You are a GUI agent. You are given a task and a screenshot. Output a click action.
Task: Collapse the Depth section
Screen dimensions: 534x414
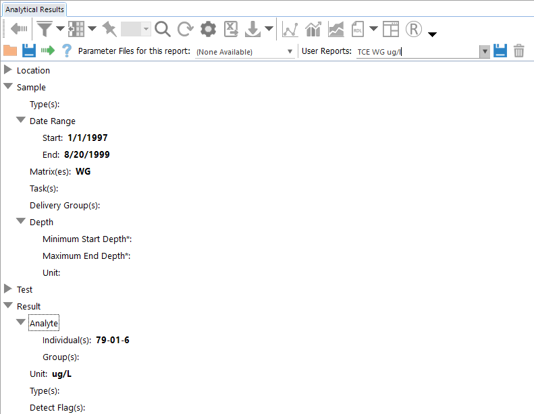[x=21, y=222]
